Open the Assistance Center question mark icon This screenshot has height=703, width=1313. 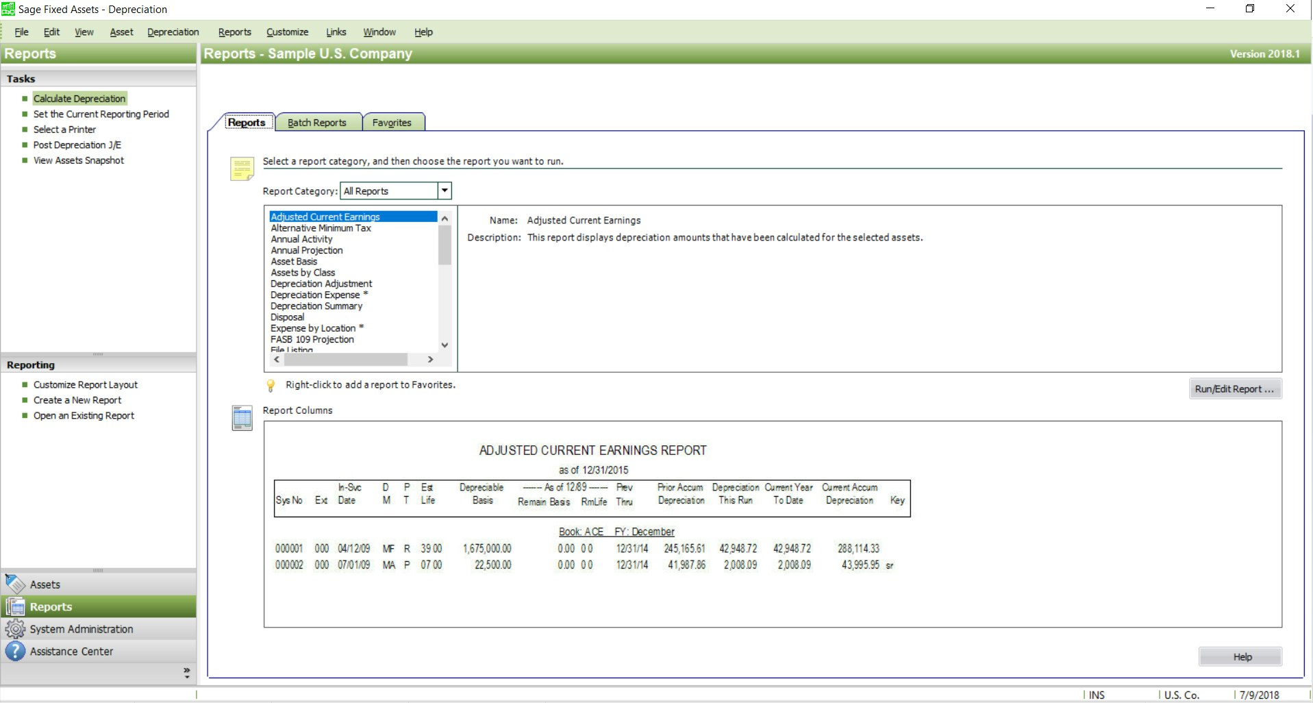tap(15, 651)
